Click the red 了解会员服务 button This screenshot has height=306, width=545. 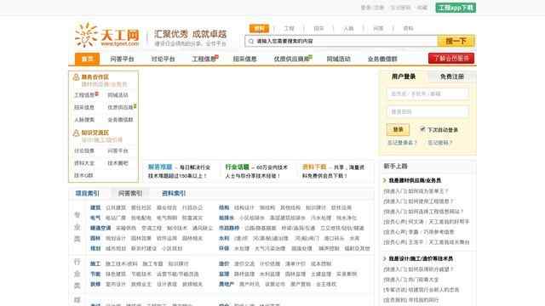(451, 59)
